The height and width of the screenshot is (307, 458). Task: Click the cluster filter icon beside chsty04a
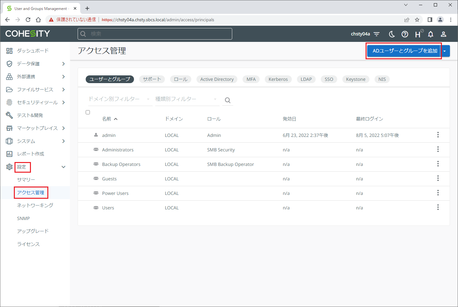377,34
